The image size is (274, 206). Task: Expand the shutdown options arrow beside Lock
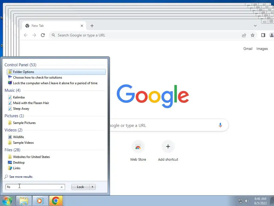point(92,187)
